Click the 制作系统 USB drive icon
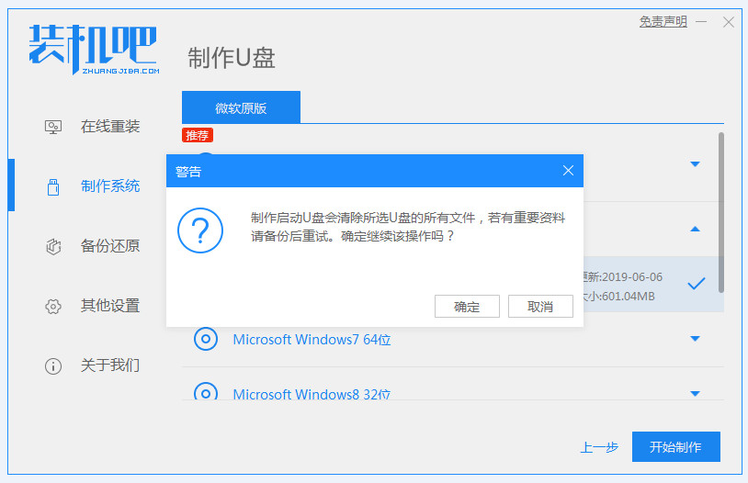 pos(53,187)
